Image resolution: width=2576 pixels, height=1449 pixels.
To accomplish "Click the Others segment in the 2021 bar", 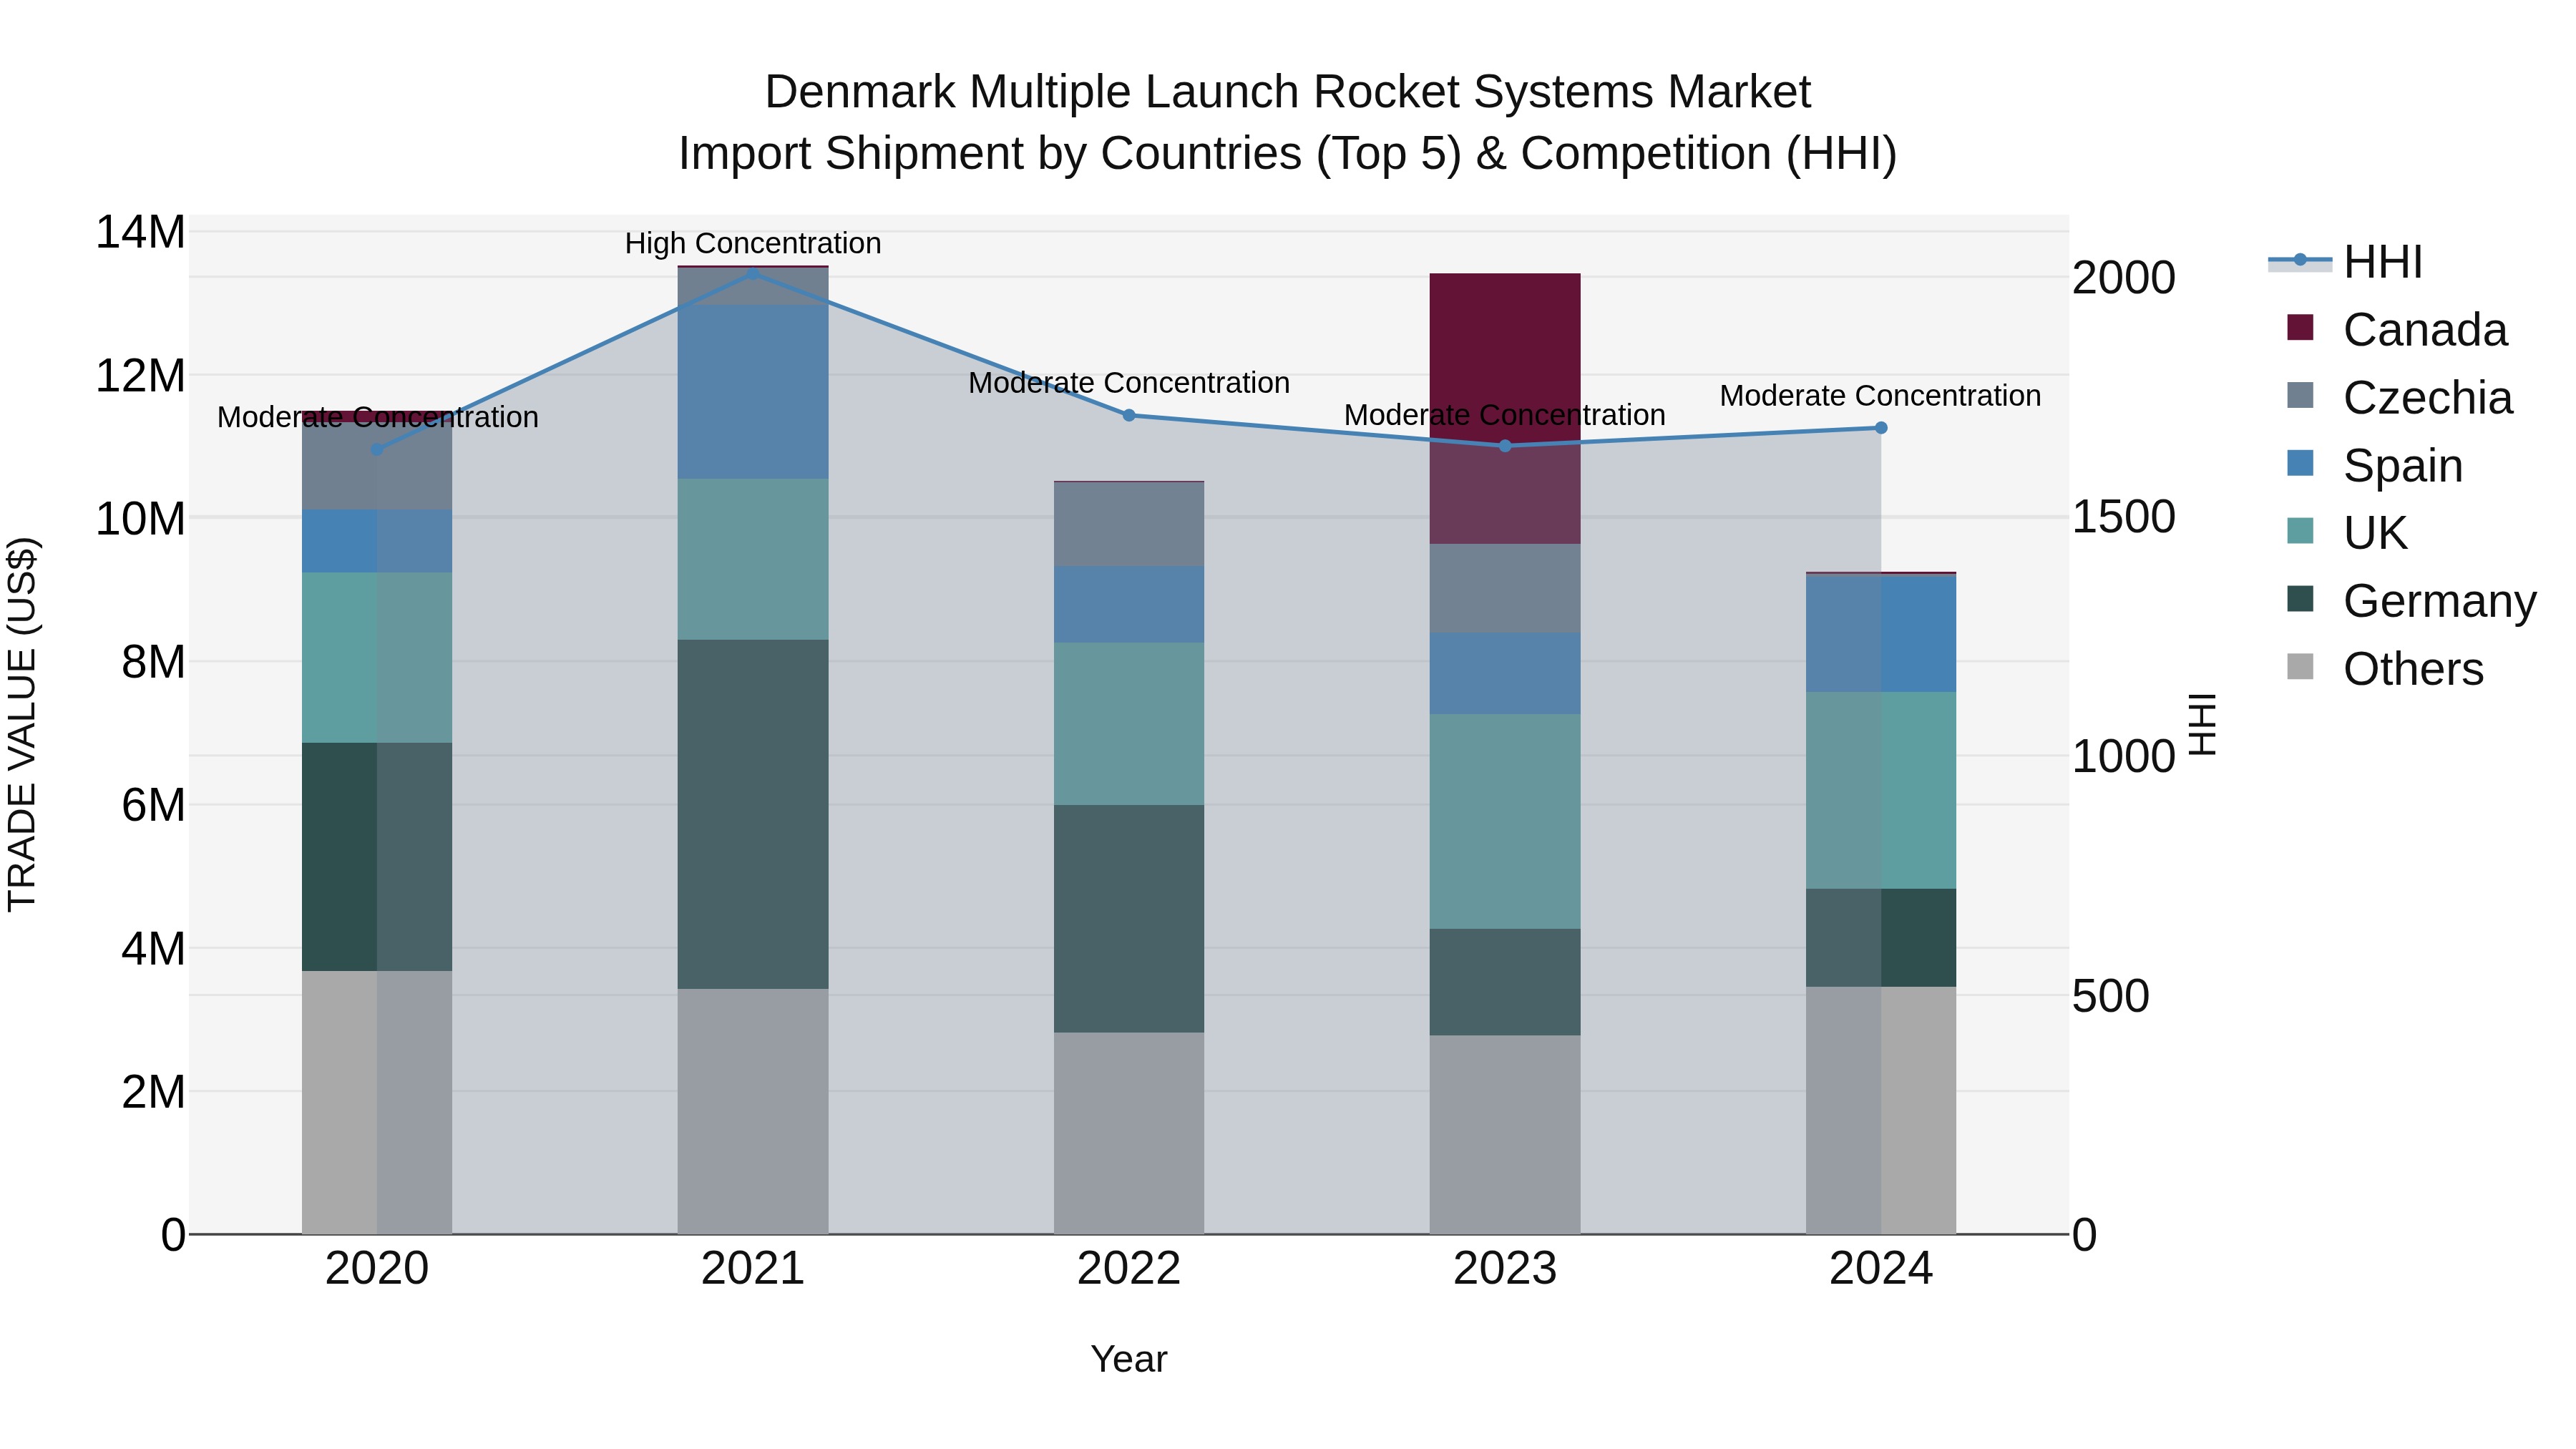I will (x=753, y=1111).
